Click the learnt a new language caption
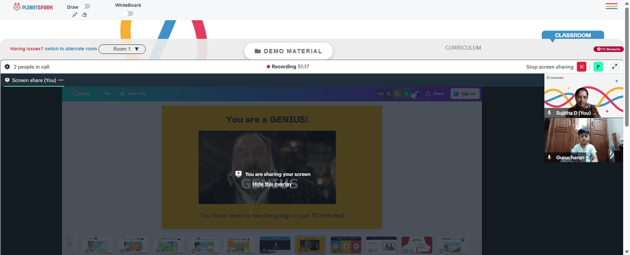The width and height of the screenshot is (630, 255). point(272,215)
